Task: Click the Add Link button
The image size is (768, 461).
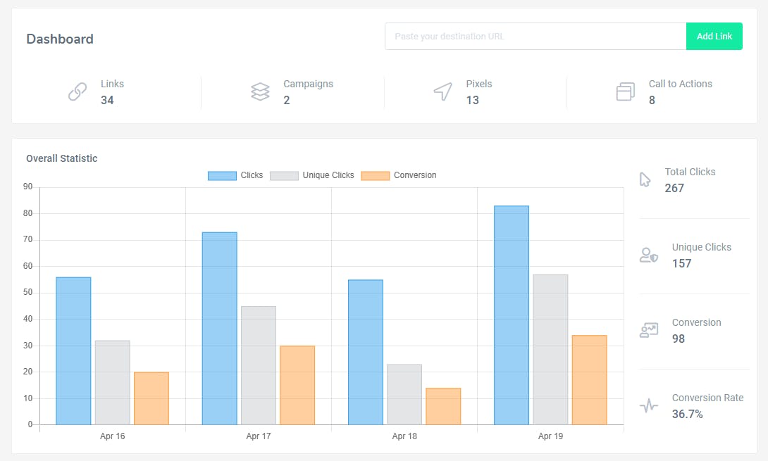Action: click(x=714, y=36)
